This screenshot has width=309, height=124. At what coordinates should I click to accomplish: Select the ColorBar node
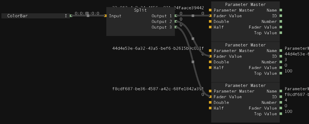point(18,16)
